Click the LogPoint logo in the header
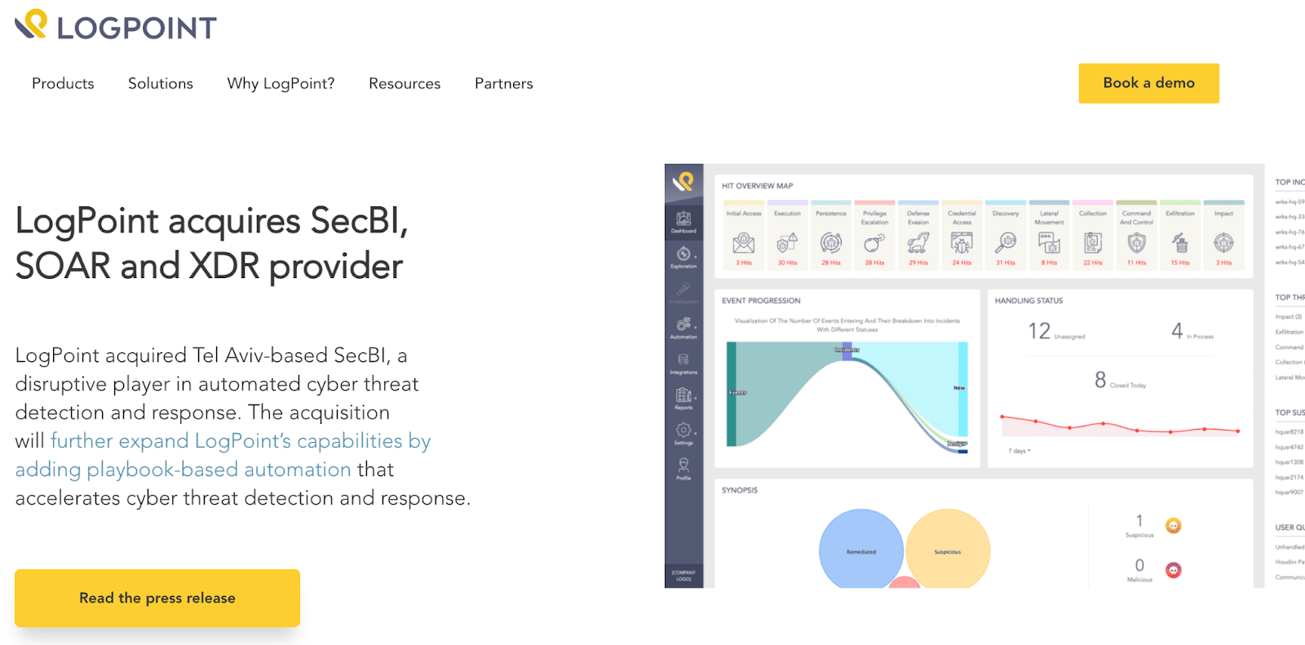Screen dimensions: 1305x645 coord(116,25)
